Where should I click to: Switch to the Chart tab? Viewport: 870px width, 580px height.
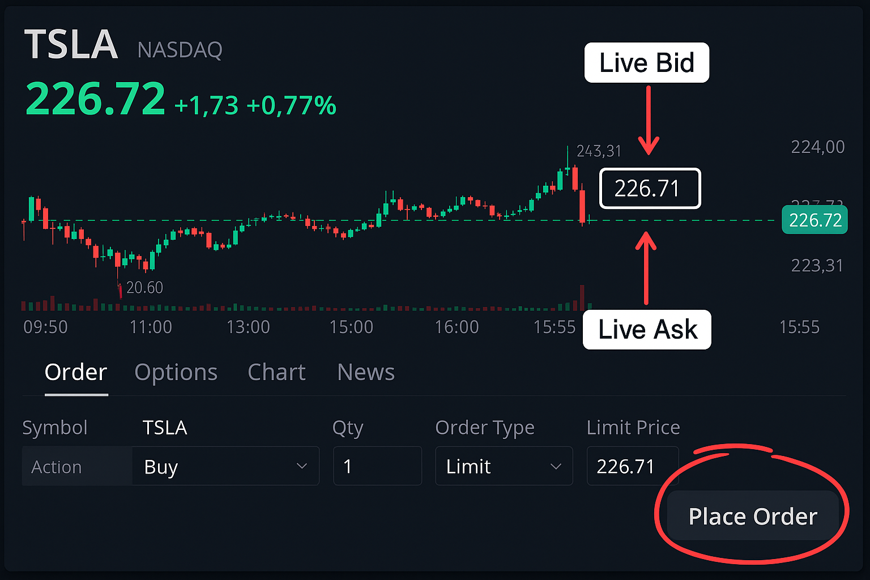click(x=276, y=372)
